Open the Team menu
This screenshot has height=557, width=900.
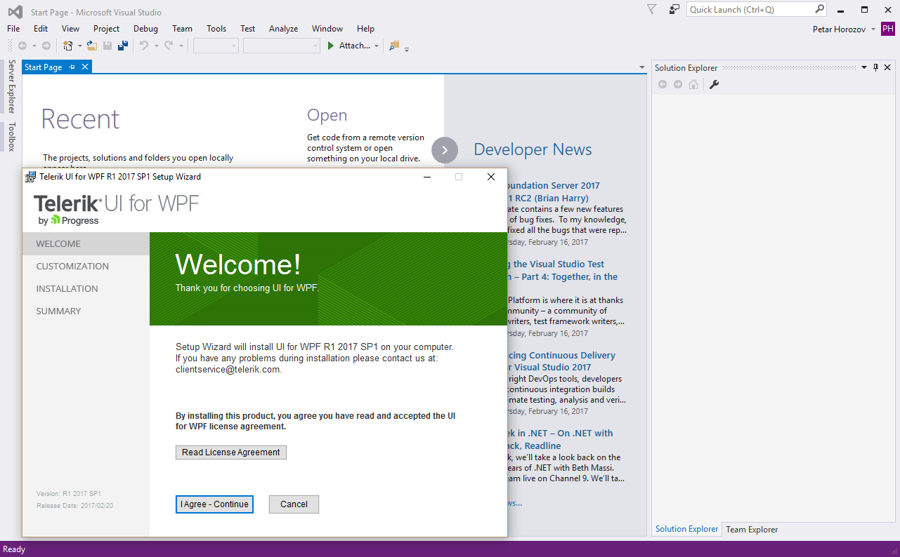coord(182,29)
